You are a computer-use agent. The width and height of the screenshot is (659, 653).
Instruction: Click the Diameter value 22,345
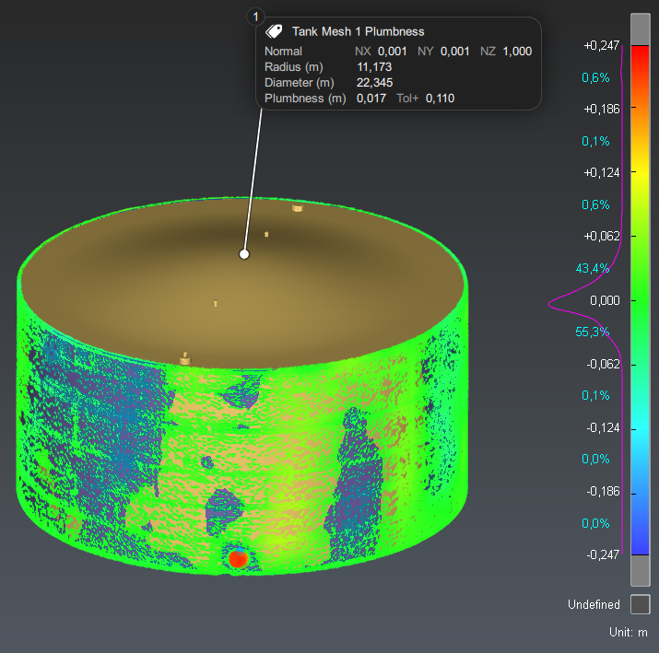tap(374, 83)
